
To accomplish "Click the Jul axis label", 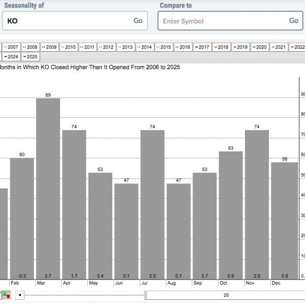I will point(144,283).
